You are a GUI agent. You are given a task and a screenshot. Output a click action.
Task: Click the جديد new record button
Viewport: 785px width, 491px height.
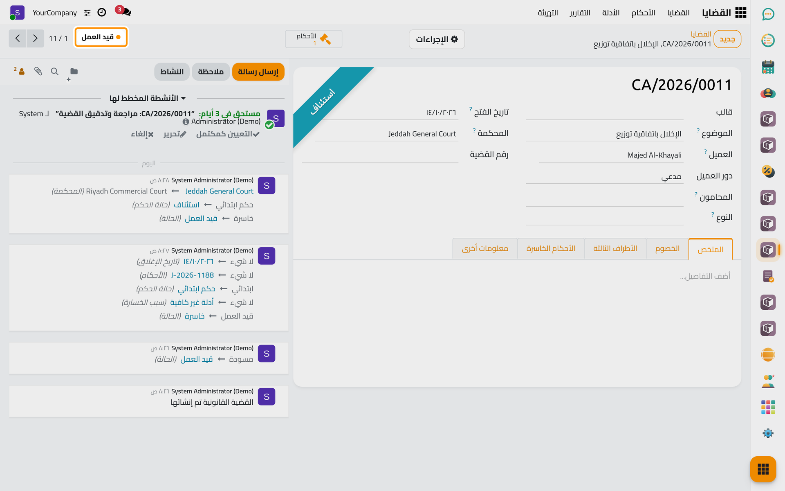tap(727, 39)
